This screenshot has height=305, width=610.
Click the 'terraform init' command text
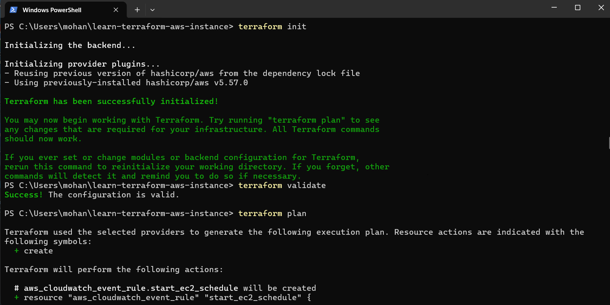click(x=272, y=27)
